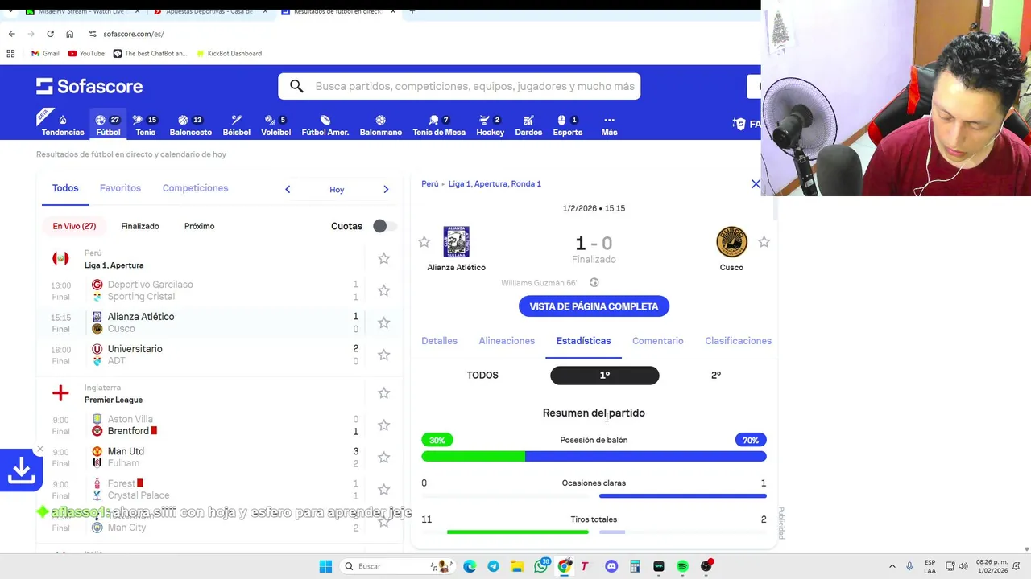Image resolution: width=1031 pixels, height=579 pixels.
Task: Click the download arrow overlay icon
Action: pyautogui.click(x=21, y=470)
